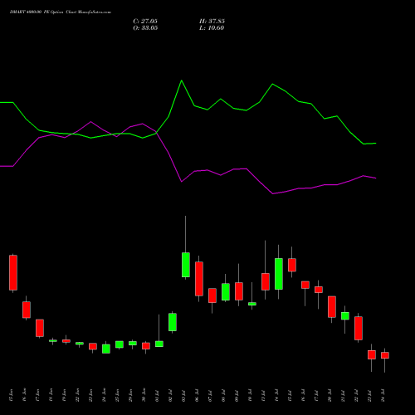Click the close price value C: 27.05
415x415 pixels.
pyautogui.click(x=145, y=22)
